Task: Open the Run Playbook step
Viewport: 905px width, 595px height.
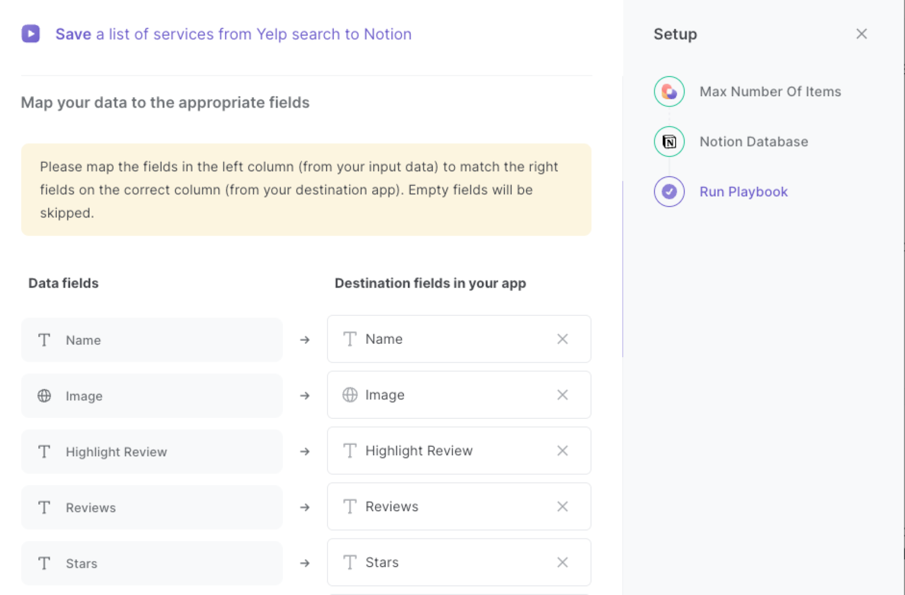Action: pyautogui.click(x=743, y=191)
